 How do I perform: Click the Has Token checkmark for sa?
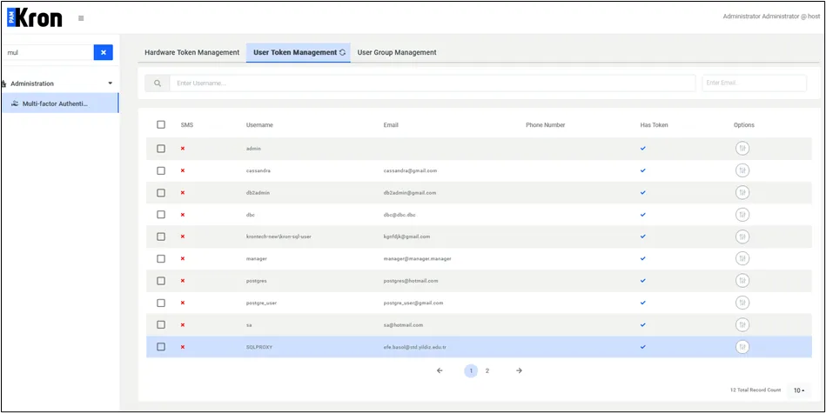(642, 325)
